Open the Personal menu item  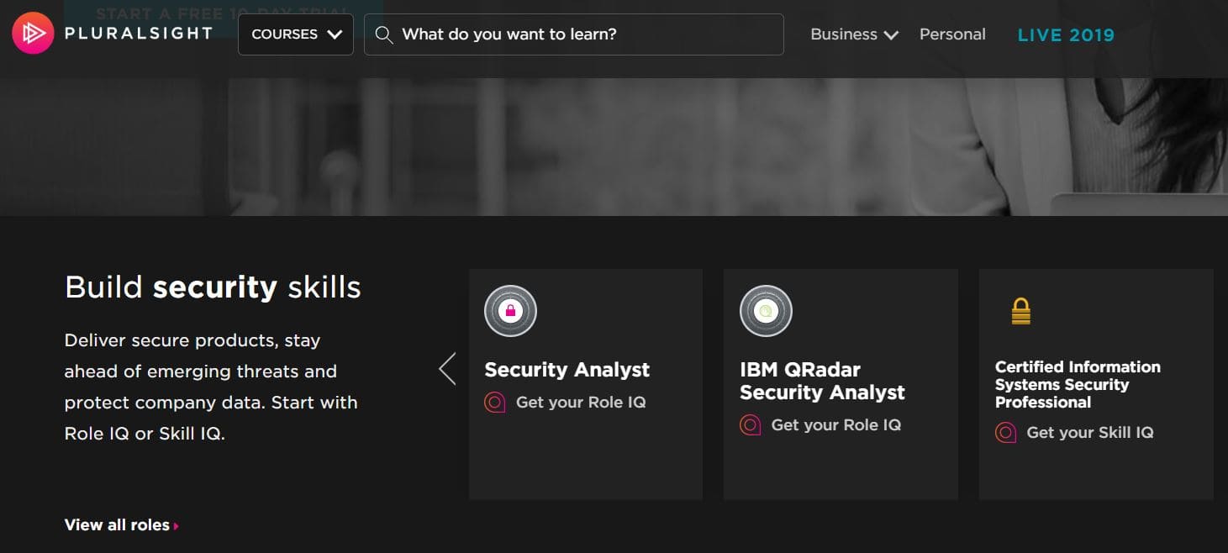tap(952, 34)
